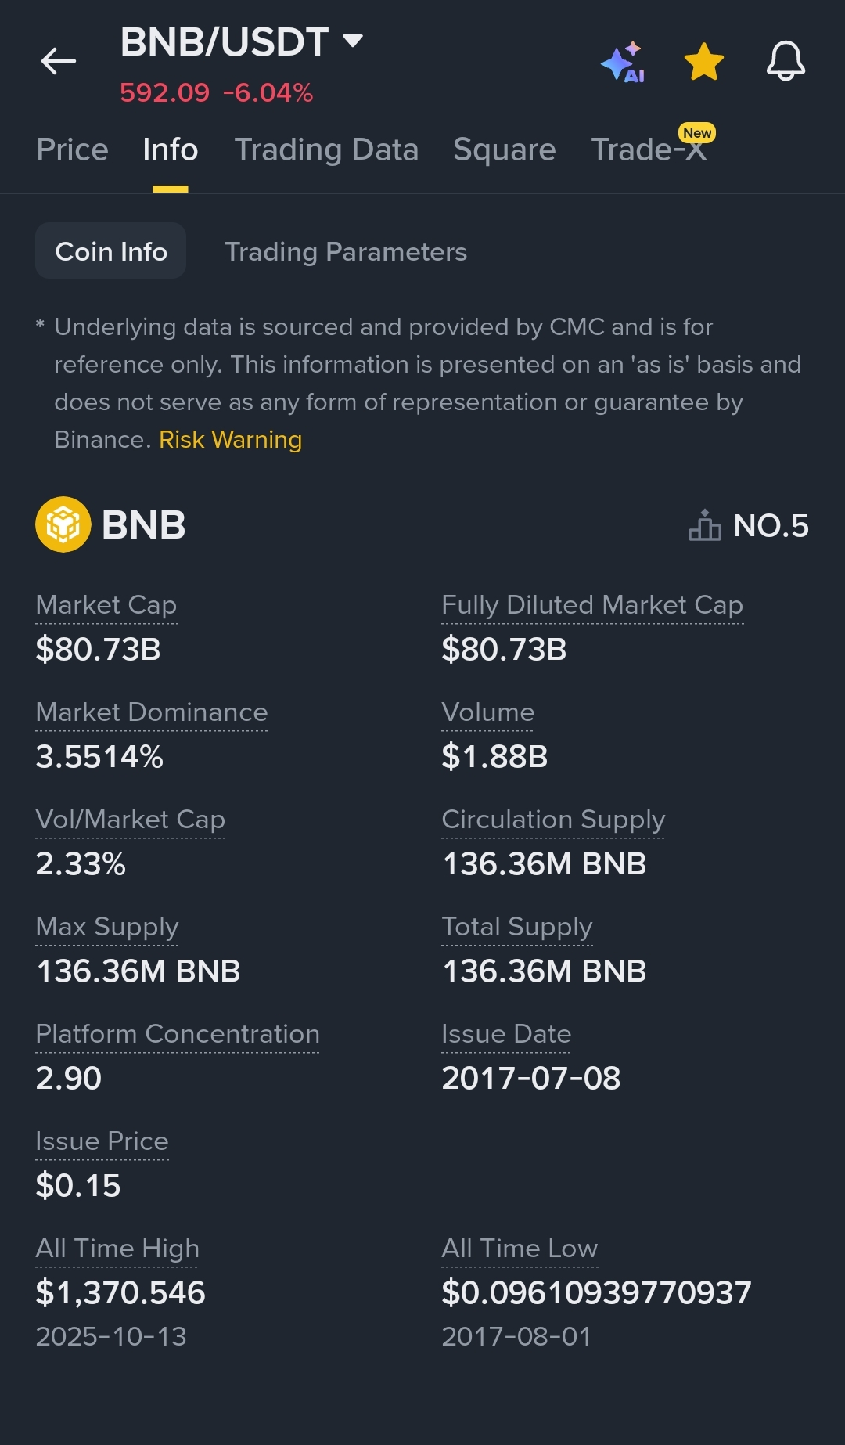Open the Risk Warning link
Viewport: 845px width, 1445px height.
(x=230, y=440)
